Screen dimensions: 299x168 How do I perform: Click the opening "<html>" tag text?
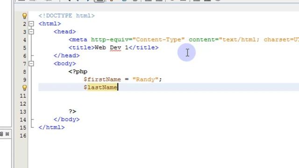click(x=50, y=24)
